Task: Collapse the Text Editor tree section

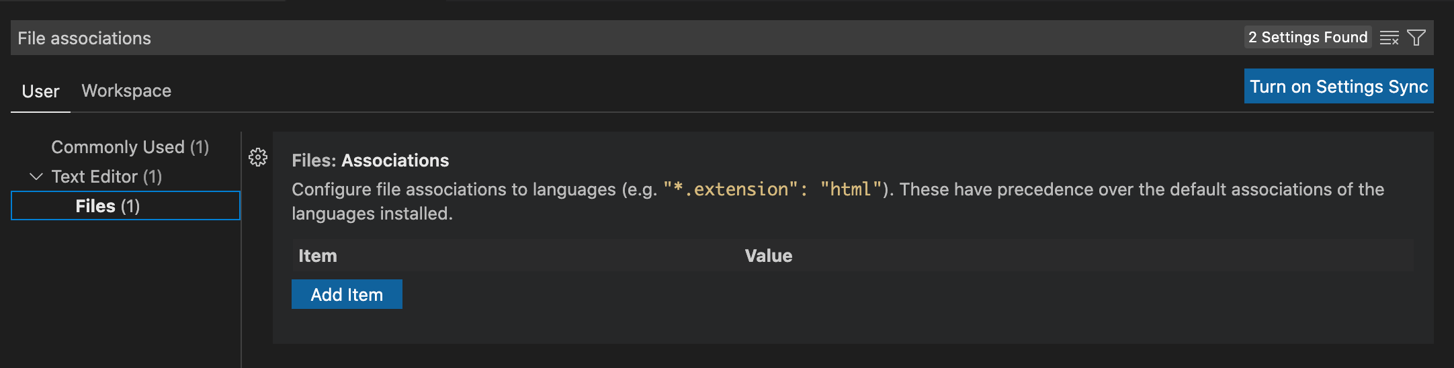Action: 36,177
